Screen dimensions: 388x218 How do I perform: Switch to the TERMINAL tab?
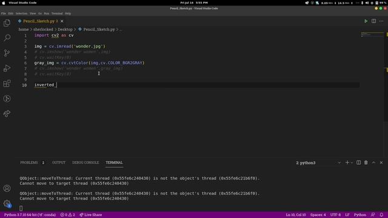[x=115, y=163]
